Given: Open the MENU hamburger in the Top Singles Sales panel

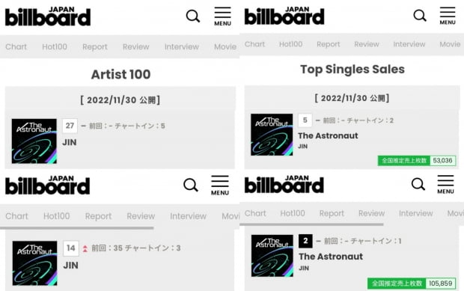Looking at the screenshot, I should [448, 16].
